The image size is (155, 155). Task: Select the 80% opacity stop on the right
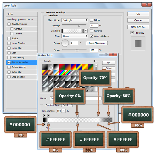point(108,116)
